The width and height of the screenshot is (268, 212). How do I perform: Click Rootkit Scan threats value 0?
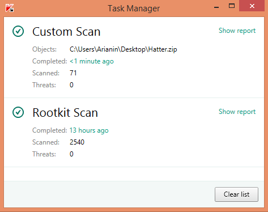click(71, 154)
